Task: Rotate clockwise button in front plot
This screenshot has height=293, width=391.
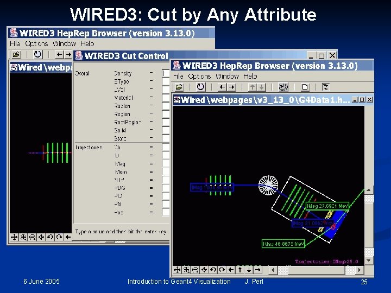Action: [222, 270]
